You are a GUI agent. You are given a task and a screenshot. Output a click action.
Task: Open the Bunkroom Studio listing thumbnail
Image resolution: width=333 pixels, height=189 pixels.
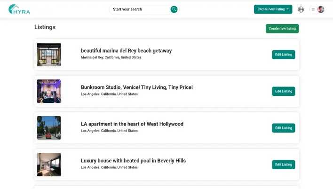[49, 91]
